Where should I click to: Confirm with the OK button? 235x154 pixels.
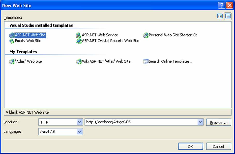pos(190,146)
